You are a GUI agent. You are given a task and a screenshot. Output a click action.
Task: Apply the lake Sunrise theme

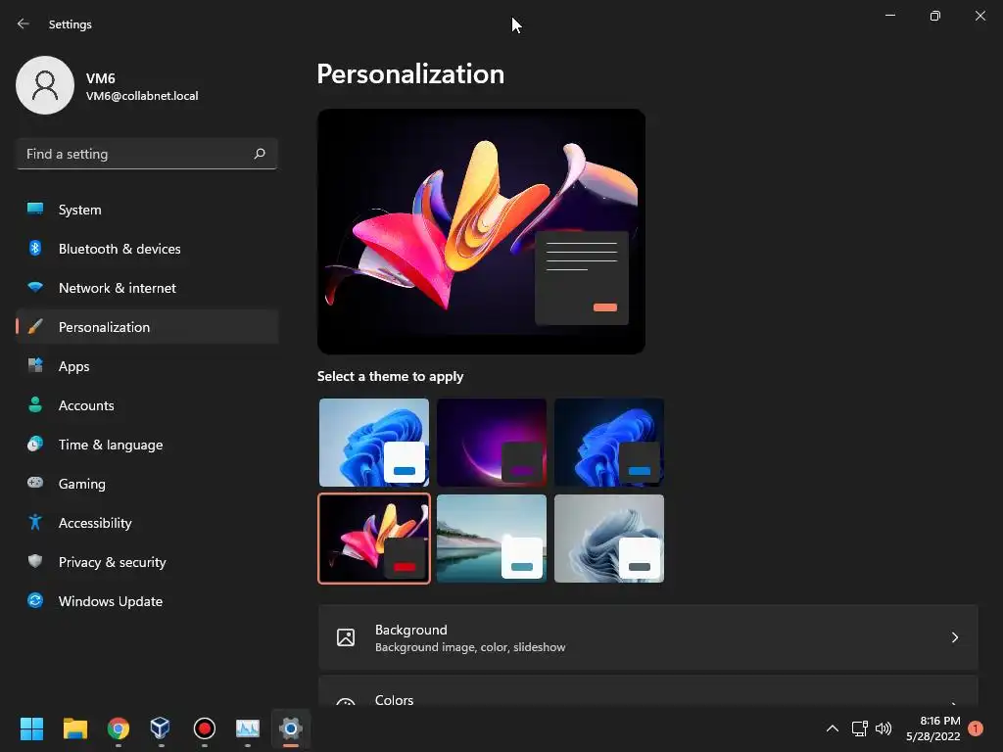(492, 539)
